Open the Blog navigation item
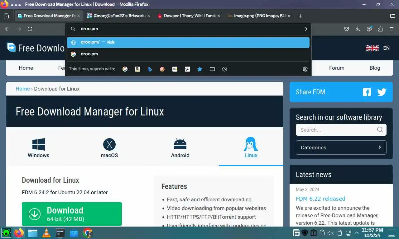 pos(375,68)
